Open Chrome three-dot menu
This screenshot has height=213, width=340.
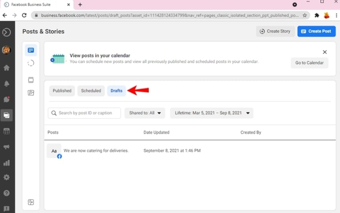(x=336, y=15)
